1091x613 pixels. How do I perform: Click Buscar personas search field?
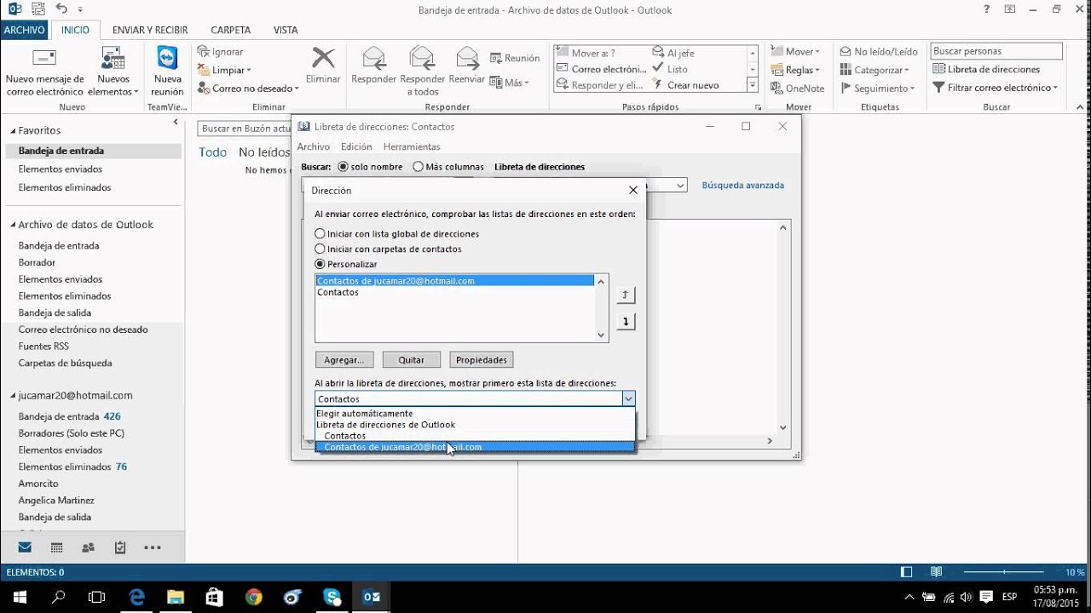click(x=996, y=51)
